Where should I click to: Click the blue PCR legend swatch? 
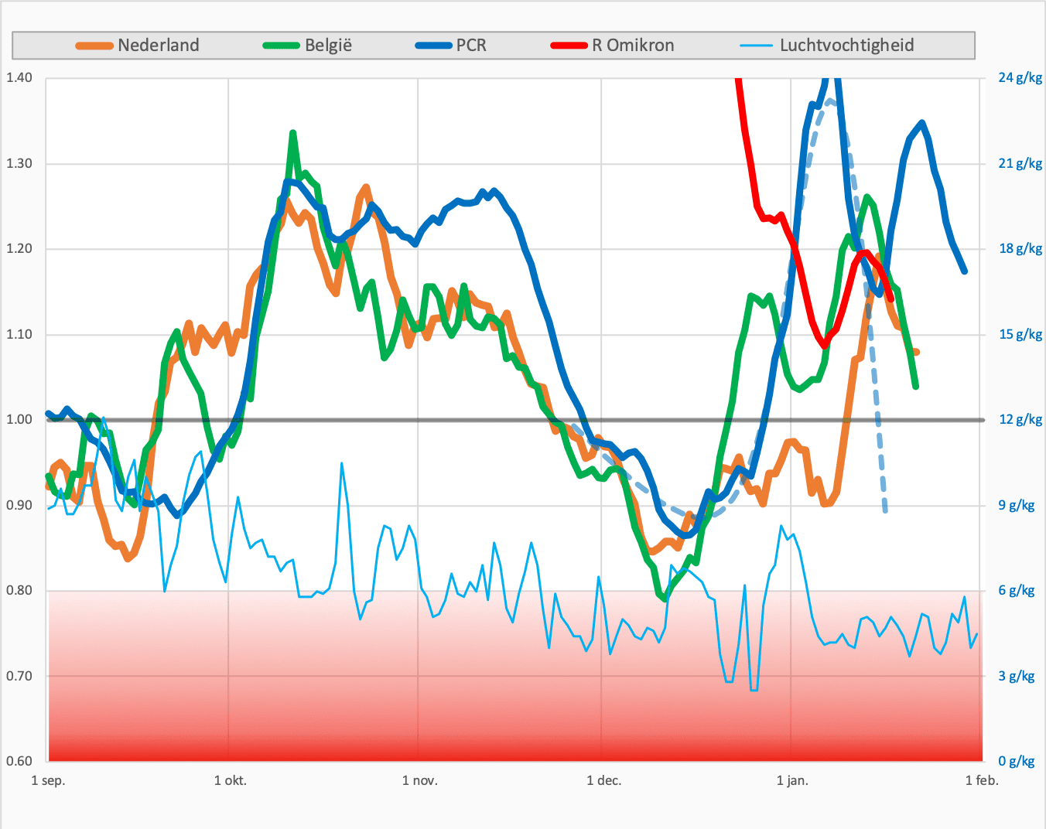433,46
